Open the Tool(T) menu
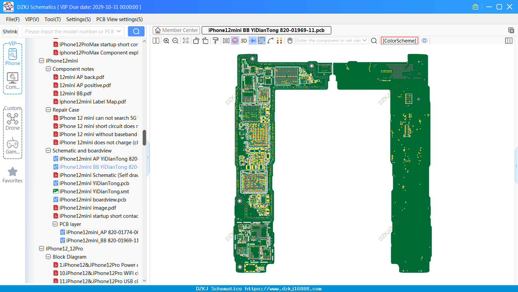This screenshot has width=518, height=292. 53,19
